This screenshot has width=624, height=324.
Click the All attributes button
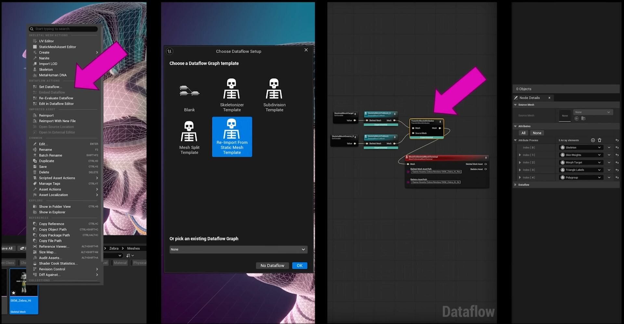[523, 133]
